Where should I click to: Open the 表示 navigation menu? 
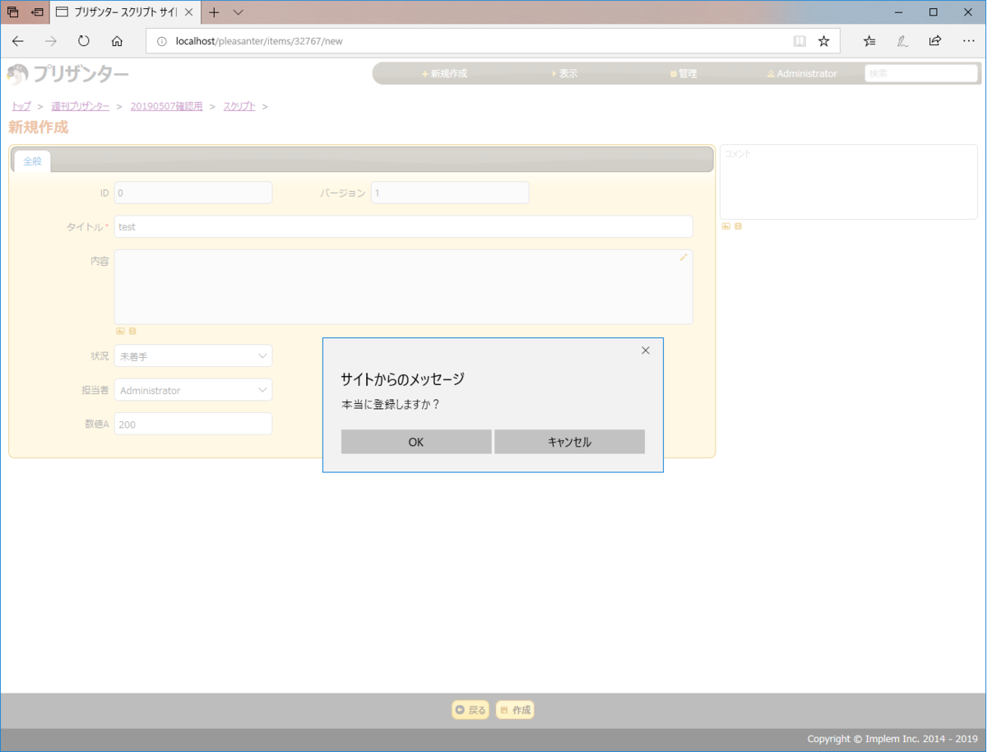pos(564,74)
